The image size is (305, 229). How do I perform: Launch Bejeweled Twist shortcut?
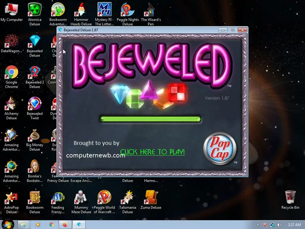[x=35, y=108]
